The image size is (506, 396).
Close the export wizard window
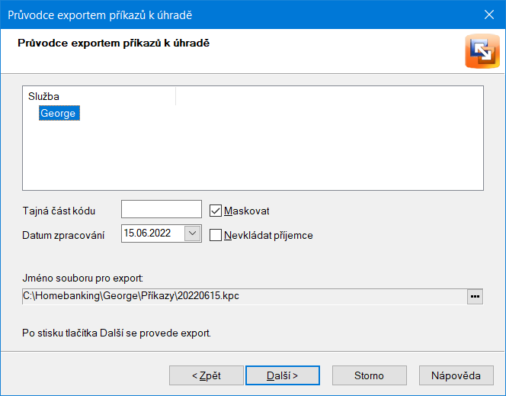[488, 14]
